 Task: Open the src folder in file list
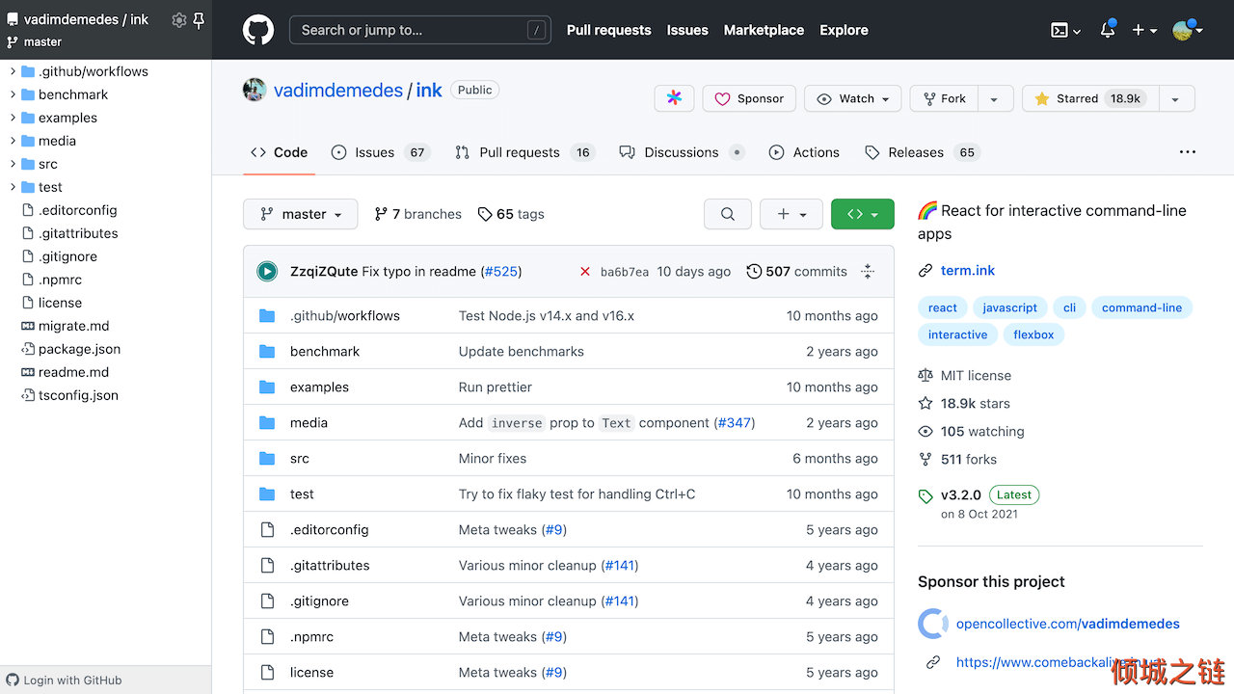click(x=300, y=458)
